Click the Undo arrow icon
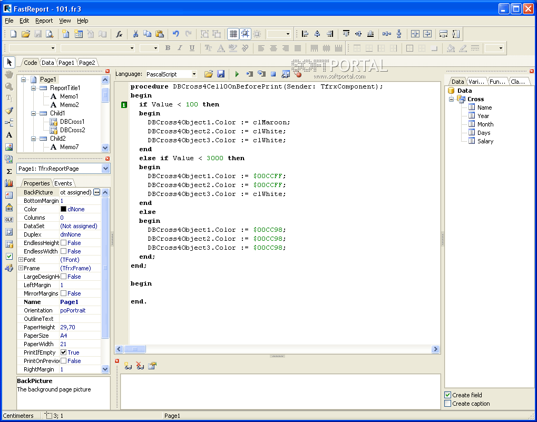 tap(175, 34)
